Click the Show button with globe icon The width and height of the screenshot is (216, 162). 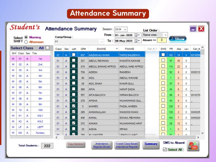(177, 39)
